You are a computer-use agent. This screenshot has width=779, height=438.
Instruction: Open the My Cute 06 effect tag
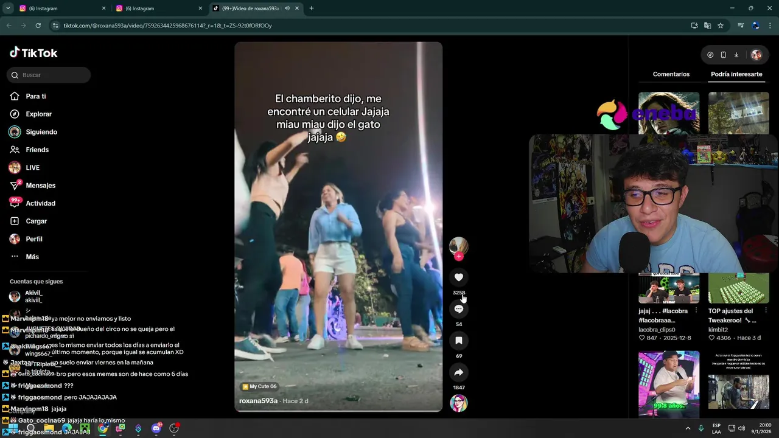click(x=259, y=386)
